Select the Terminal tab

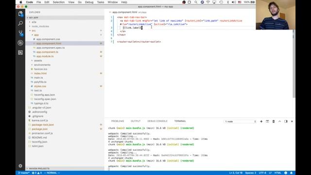click(180, 121)
